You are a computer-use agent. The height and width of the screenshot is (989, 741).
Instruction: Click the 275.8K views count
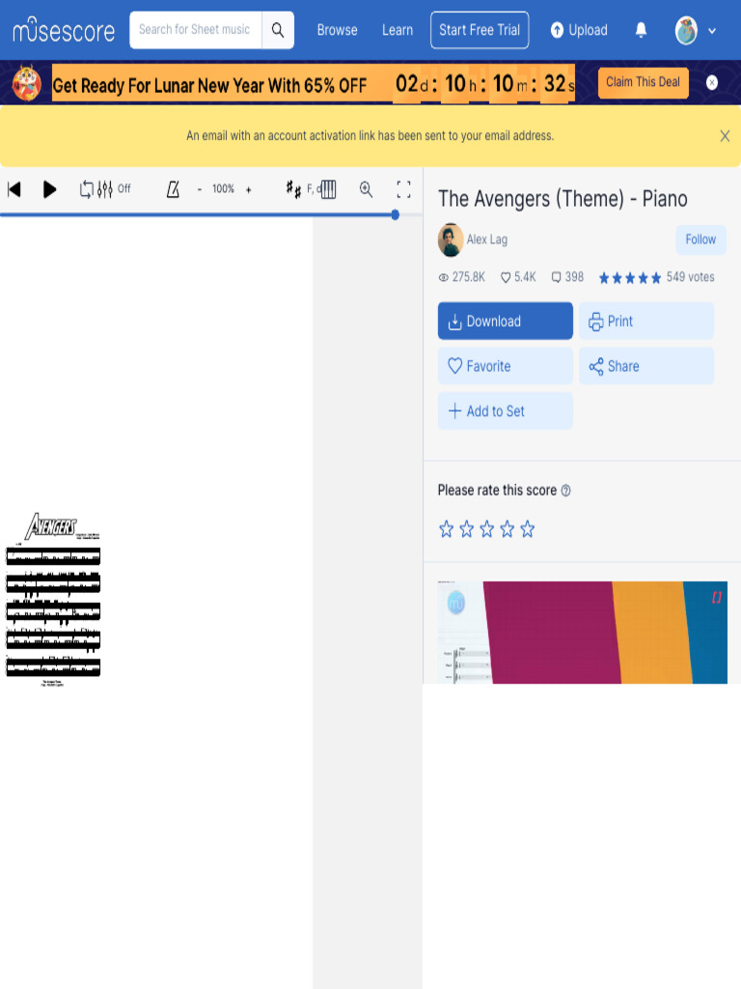(462, 277)
